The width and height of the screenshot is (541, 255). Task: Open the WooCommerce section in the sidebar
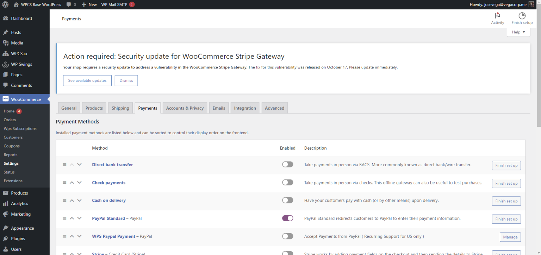click(25, 99)
